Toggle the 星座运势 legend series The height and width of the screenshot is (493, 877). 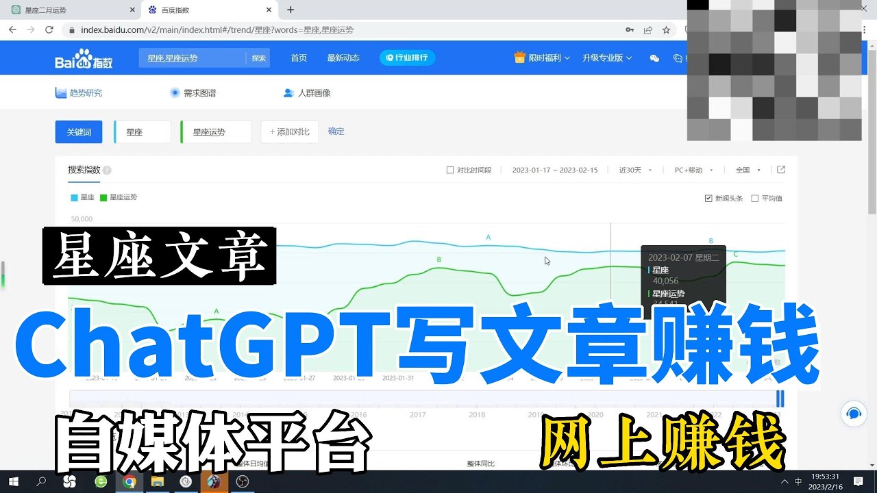tap(119, 197)
